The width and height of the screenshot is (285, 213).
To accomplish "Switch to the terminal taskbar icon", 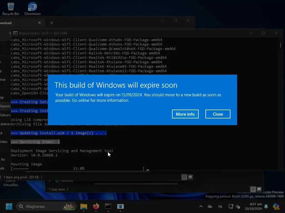I will 108,206.
